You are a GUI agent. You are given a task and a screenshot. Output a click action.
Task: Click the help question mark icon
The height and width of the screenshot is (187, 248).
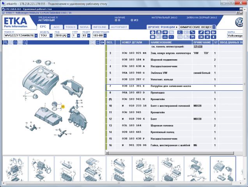(238, 12)
